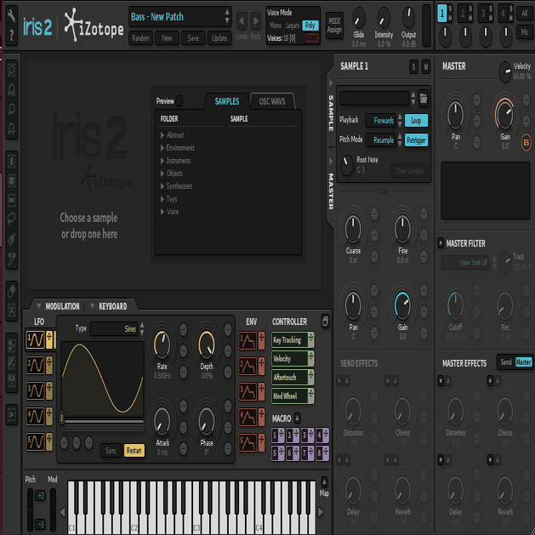Click the Master effects mode button
Screen dimensions: 535x535
tap(523, 362)
